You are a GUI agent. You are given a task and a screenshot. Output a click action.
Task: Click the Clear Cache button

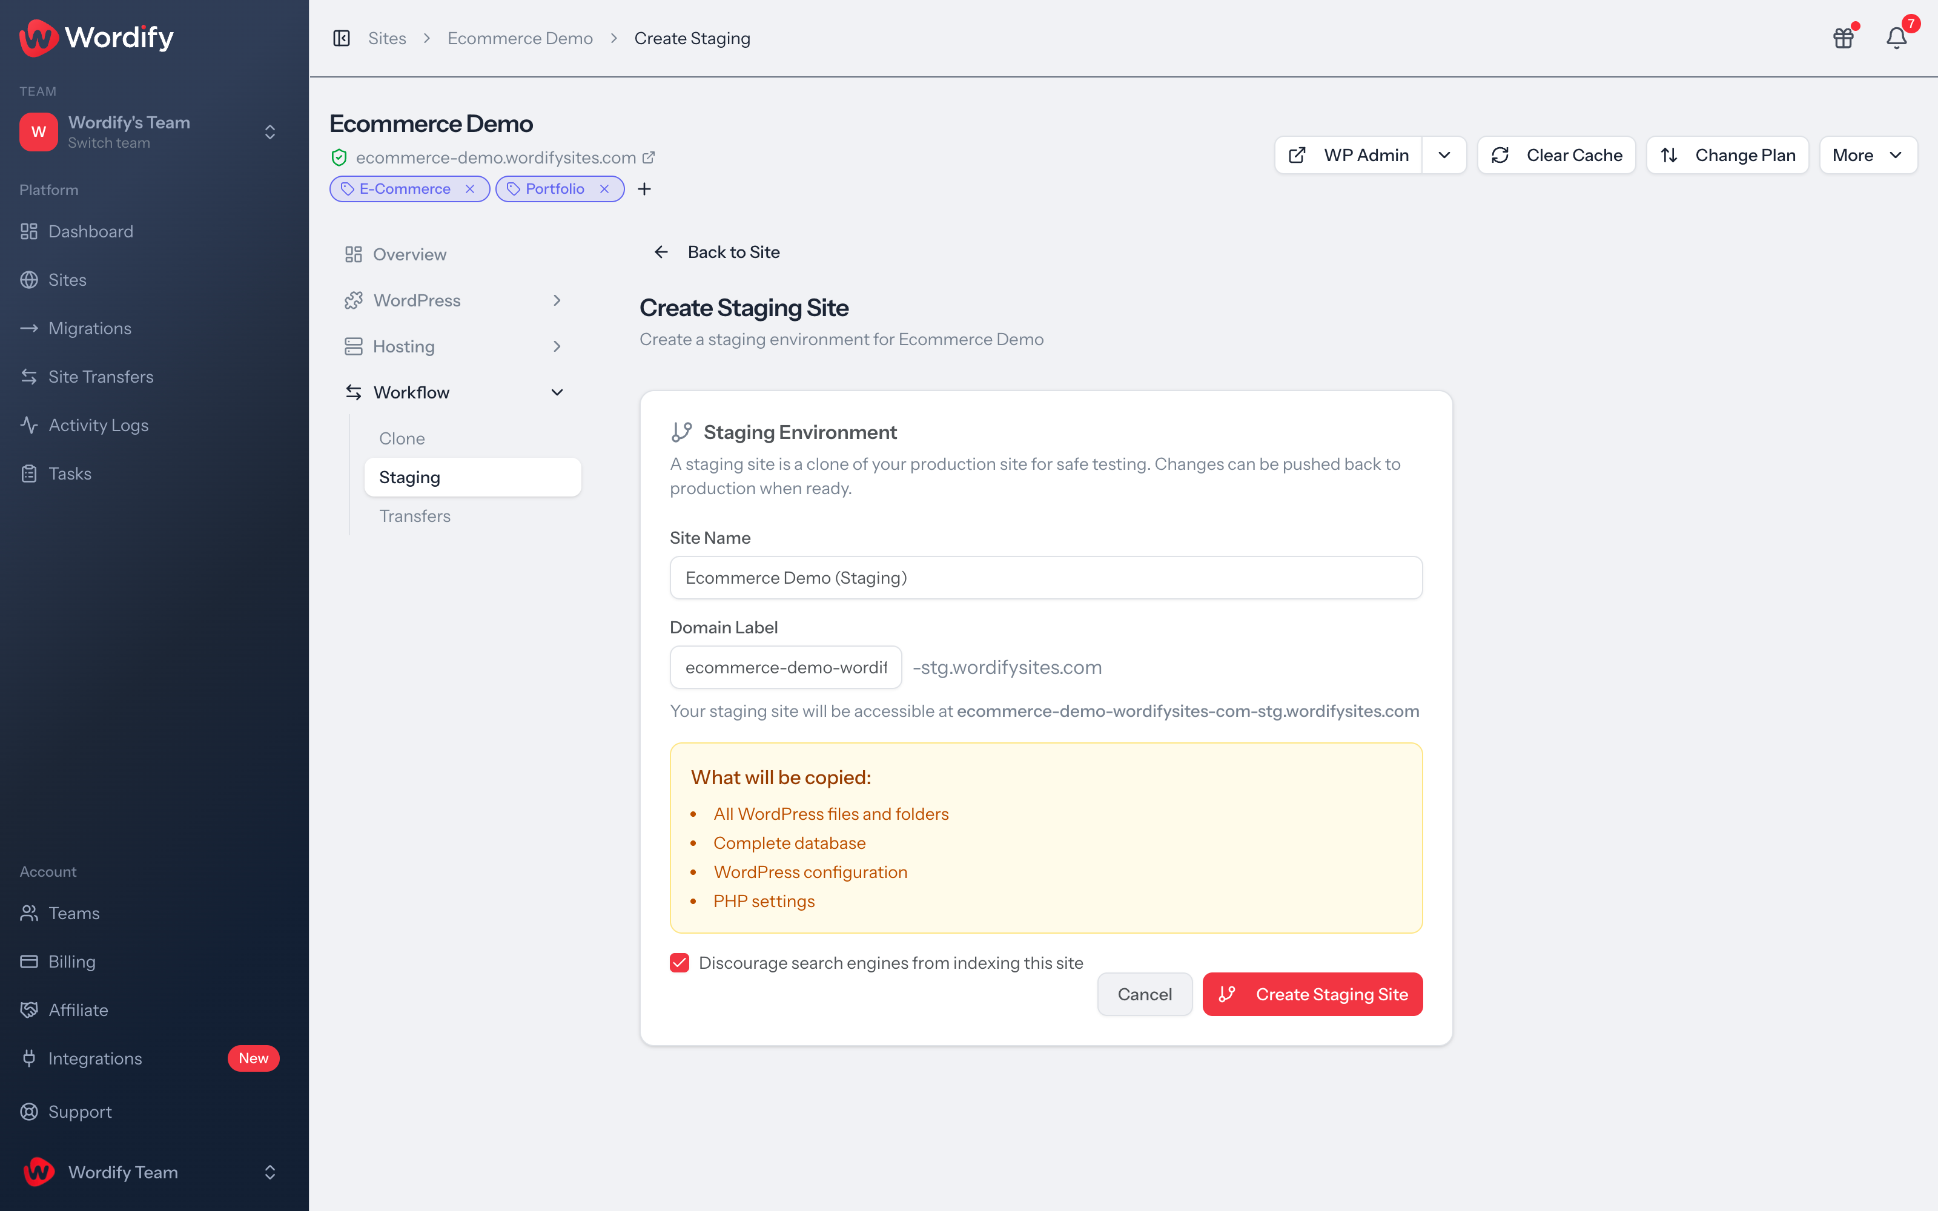coord(1556,156)
